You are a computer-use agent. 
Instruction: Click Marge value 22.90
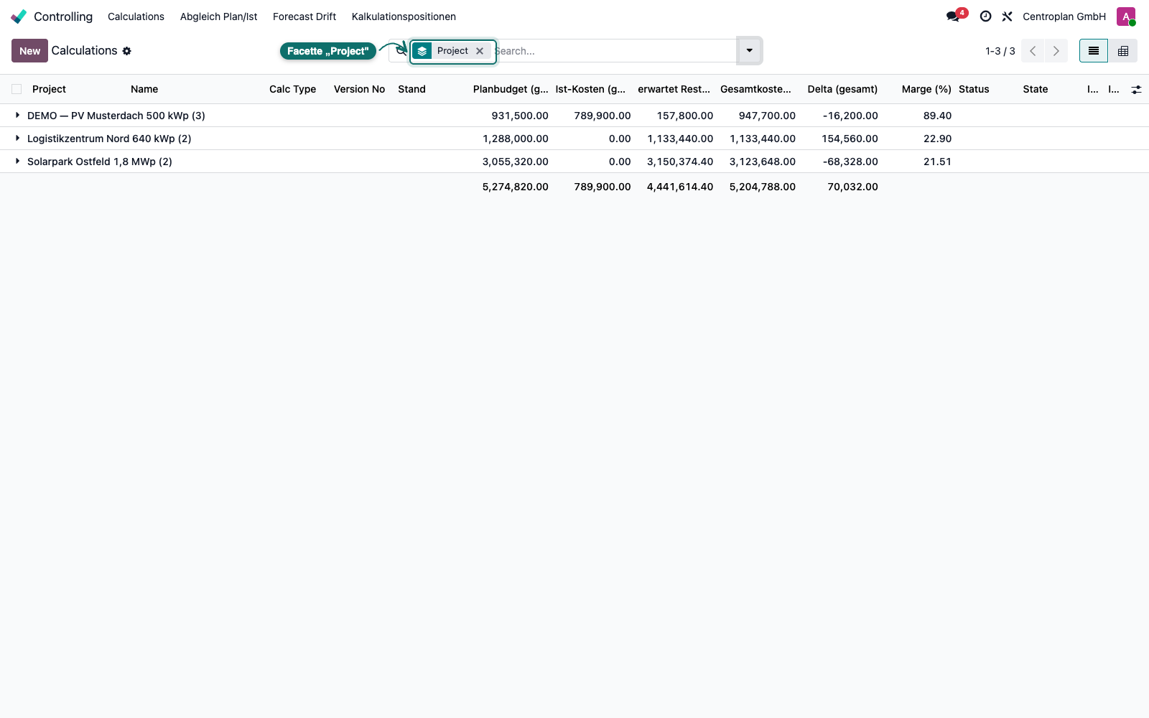937,139
